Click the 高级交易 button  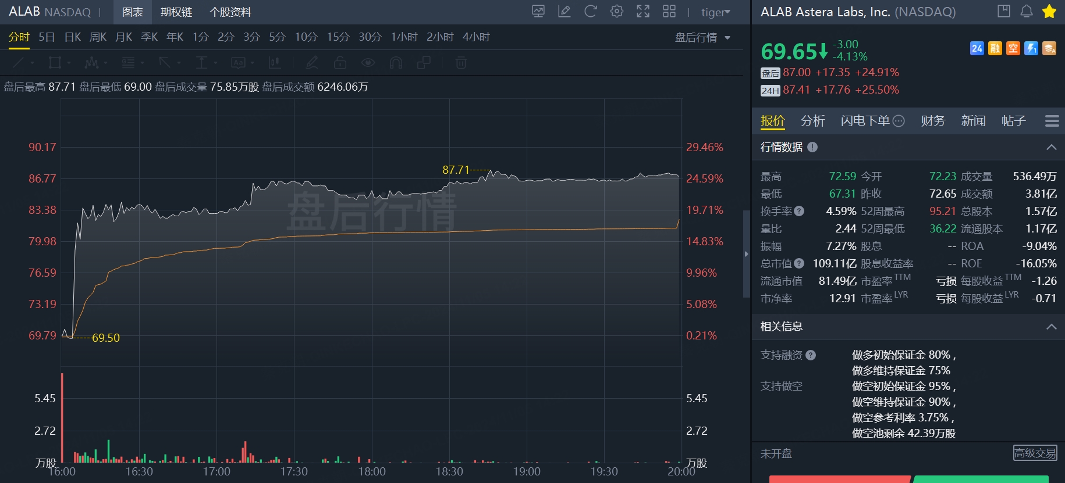click(1035, 453)
